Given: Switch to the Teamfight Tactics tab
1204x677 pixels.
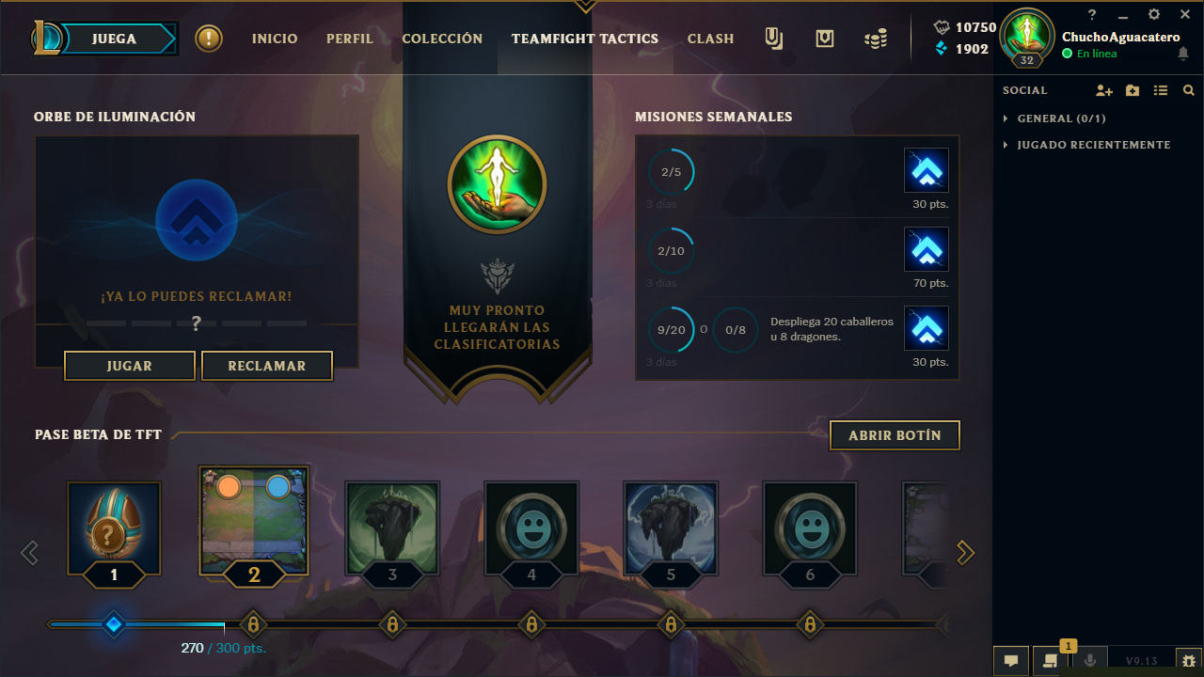Looking at the screenshot, I should (585, 39).
